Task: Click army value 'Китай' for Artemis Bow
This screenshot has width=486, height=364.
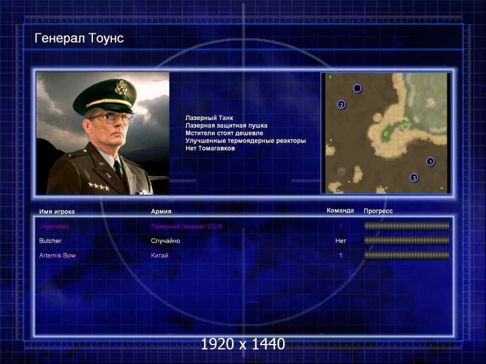Action: tap(160, 255)
